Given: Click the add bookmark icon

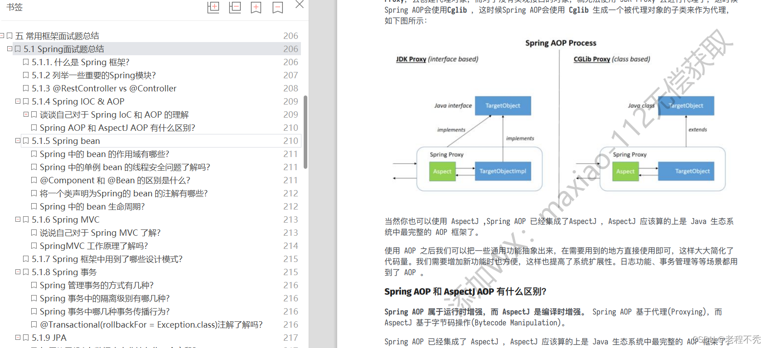Looking at the screenshot, I should 256,7.
